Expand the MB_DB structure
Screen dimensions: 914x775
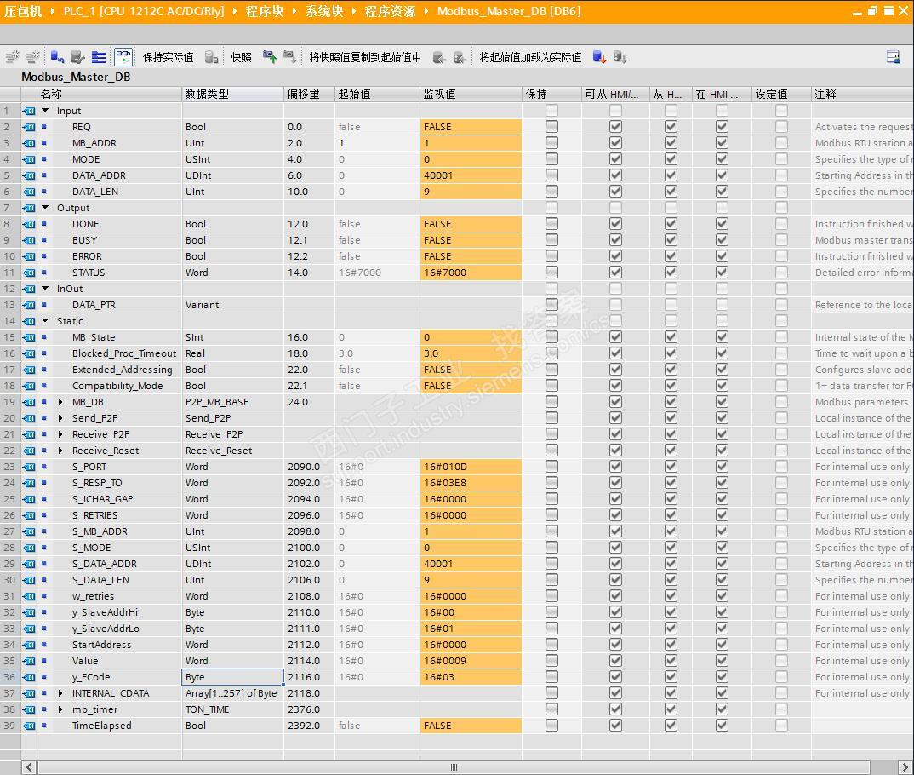pos(60,402)
